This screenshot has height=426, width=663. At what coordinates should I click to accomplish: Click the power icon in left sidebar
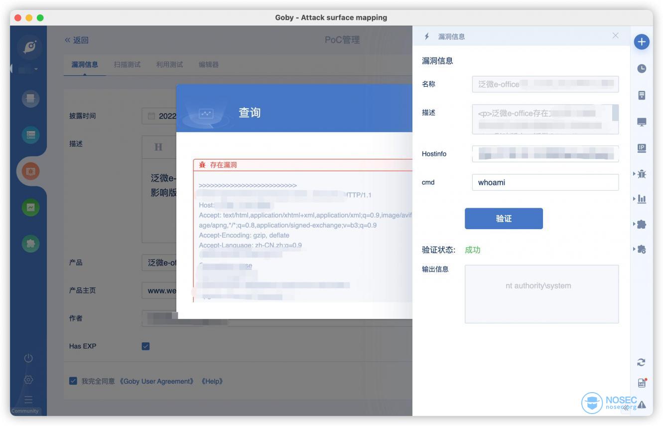(28, 358)
